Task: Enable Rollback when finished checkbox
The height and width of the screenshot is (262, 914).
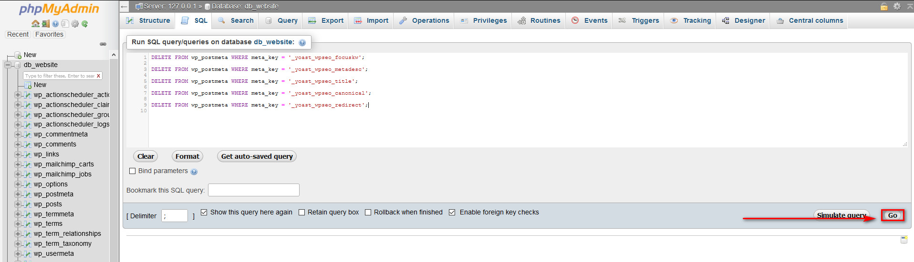Action: click(368, 213)
